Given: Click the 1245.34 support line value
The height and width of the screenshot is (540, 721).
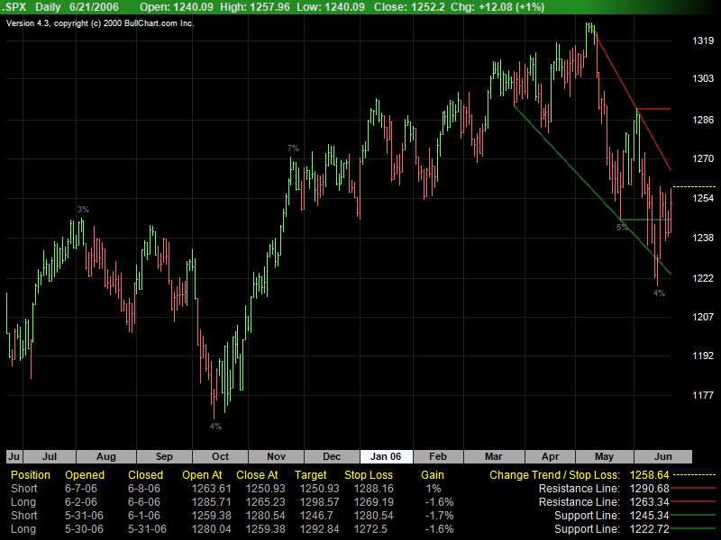Looking at the screenshot, I should (649, 516).
